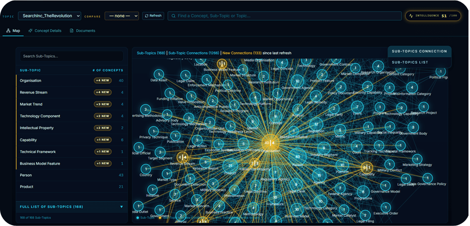Sort by the # of Concepts header
Image resolution: width=470 pixels, height=226 pixels.
[x=108, y=70]
